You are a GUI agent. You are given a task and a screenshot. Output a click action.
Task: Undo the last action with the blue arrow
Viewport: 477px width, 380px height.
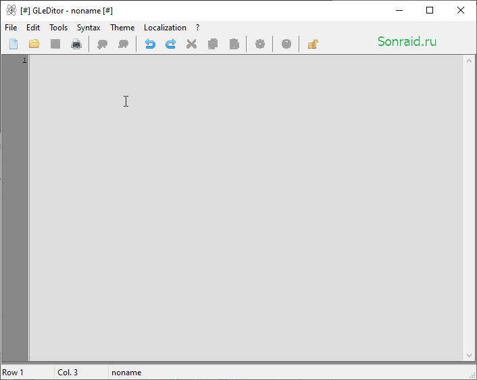click(x=150, y=44)
